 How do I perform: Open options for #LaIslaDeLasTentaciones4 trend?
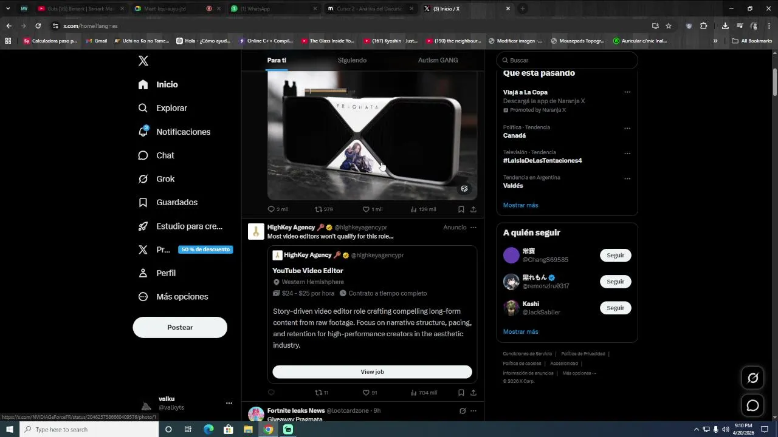[x=627, y=154]
